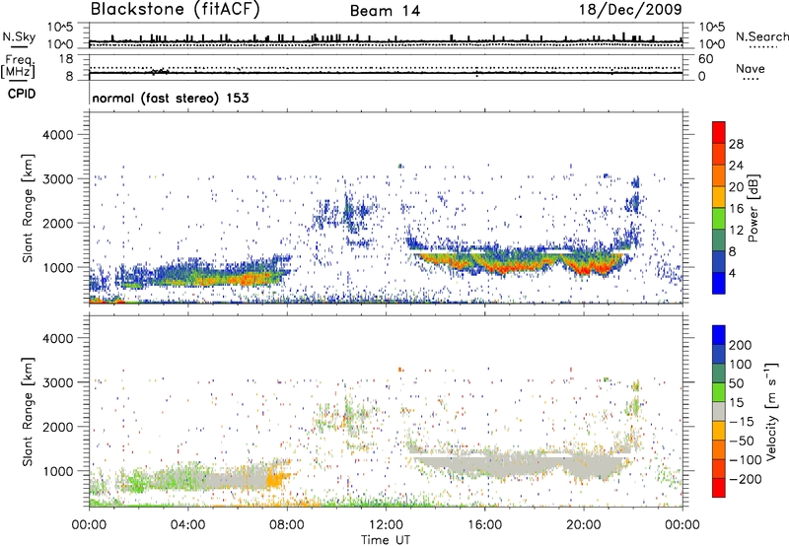Click the "-200" label on the velocity colorbar
789x546 pixels.
coord(746,479)
